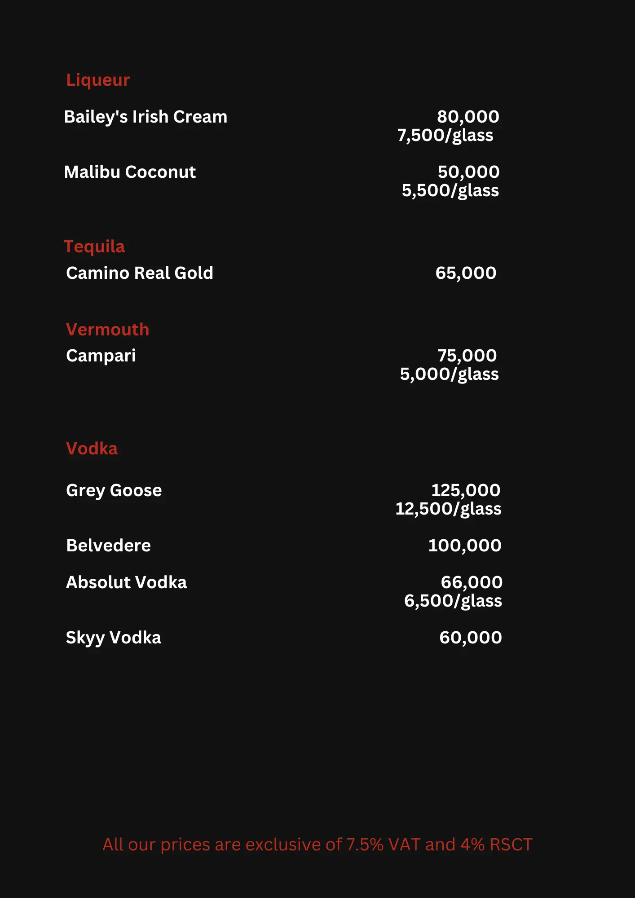Click the Grey Goose item name
The height and width of the screenshot is (898, 635).
114,491
